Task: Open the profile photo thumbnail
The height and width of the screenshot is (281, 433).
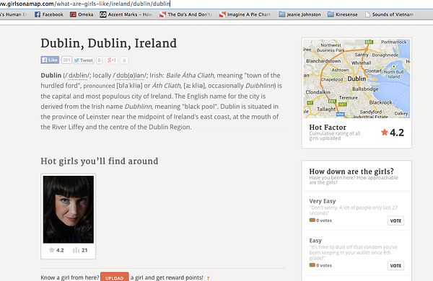Action: pyautogui.click(x=69, y=210)
